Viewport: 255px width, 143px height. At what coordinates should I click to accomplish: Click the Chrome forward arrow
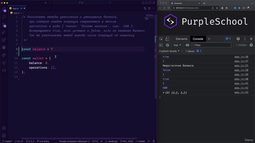click(x=164, y=8)
